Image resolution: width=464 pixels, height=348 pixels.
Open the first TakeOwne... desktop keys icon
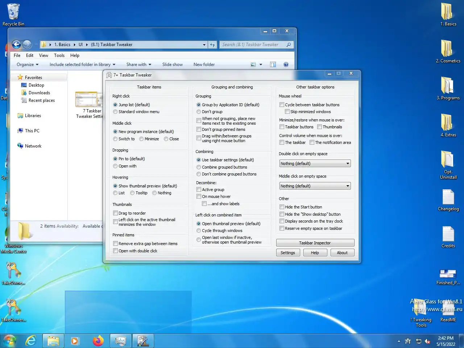point(13,273)
